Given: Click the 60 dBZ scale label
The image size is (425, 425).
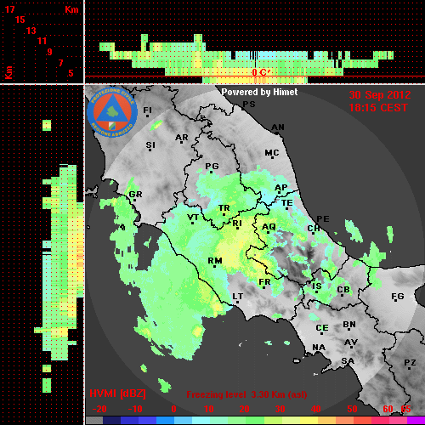Looking at the screenshot, I should [388, 409].
